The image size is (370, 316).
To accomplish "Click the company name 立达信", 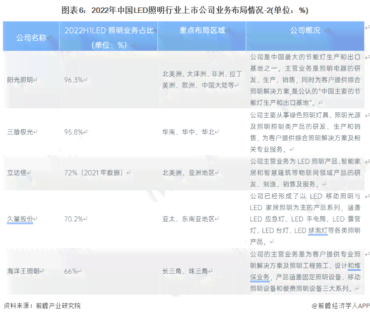I will [17, 173].
